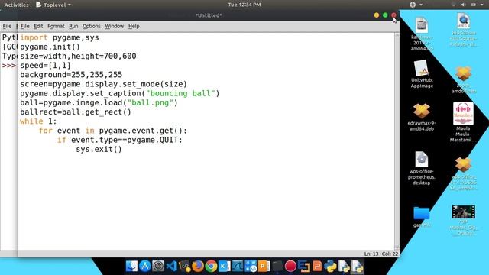Screen dimensions: 489x275
Task: Select the wps-office-prometheus.desktop icon
Action: 422,168
